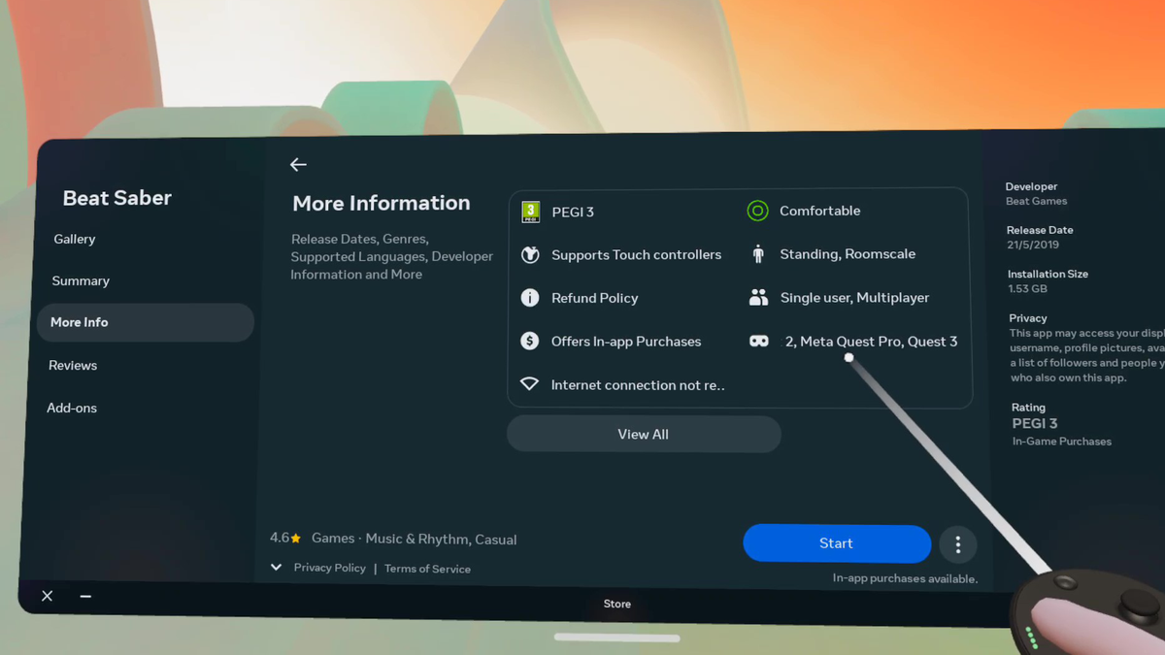Click the back arrow above More Information
Screen dimensions: 1165x655
298,164
